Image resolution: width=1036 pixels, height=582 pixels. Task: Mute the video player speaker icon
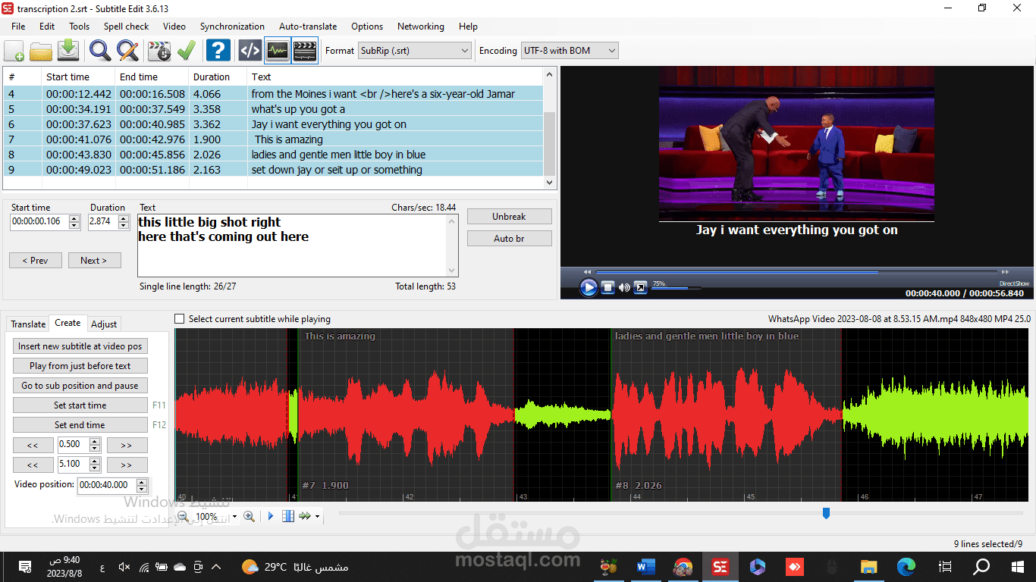[624, 287]
